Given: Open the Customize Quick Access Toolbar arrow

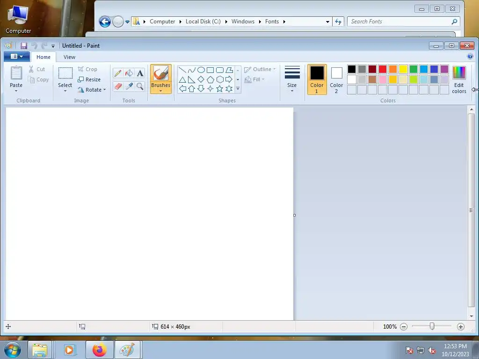Looking at the screenshot, I should point(53,46).
